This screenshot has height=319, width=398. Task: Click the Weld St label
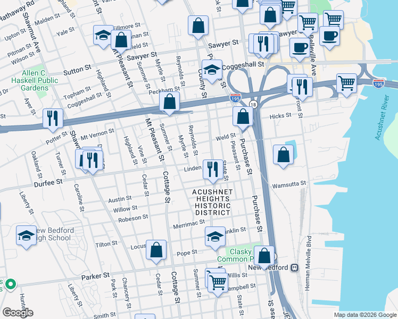tap(226, 137)
